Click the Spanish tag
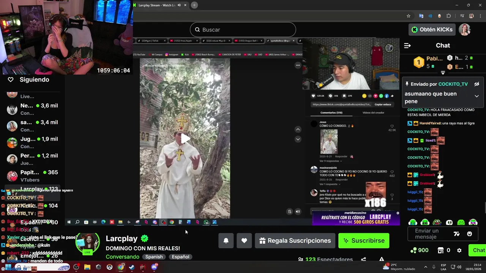This screenshot has height=273, width=486. click(154, 257)
